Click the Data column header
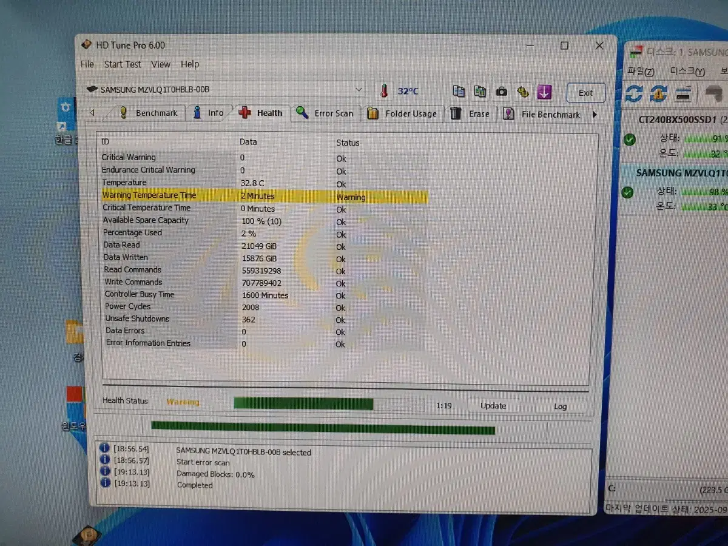Image resolution: width=728 pixels, height=546 pixels. (x=248, y=142)
